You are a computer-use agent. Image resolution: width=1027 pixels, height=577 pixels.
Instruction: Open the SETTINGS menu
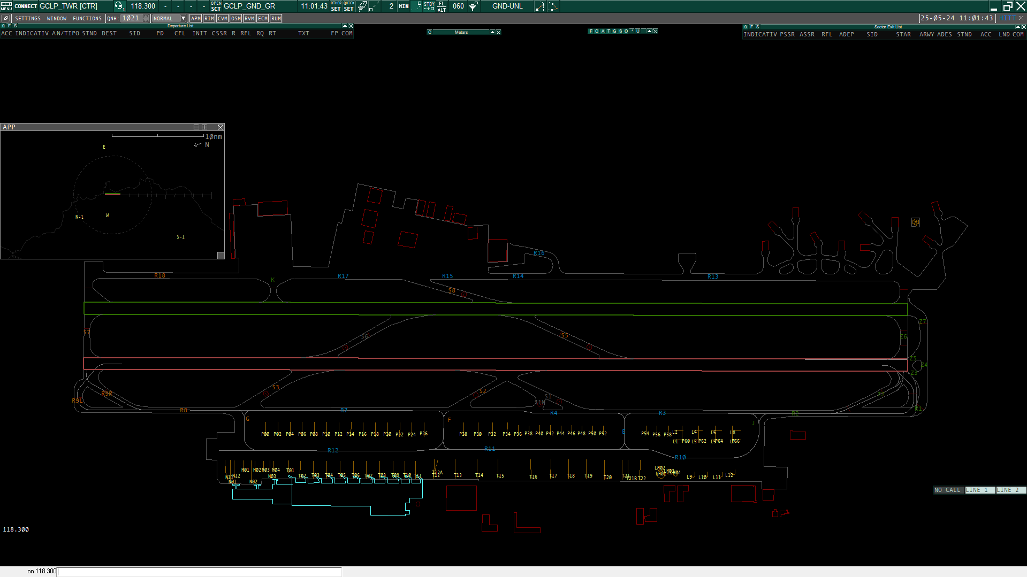point(28,18)
